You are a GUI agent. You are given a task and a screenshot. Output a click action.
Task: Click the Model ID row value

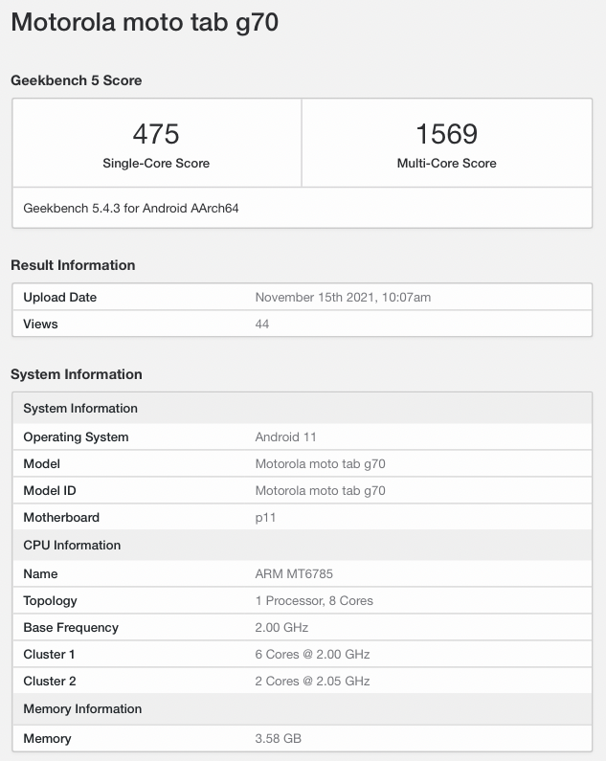coord(320,491)
